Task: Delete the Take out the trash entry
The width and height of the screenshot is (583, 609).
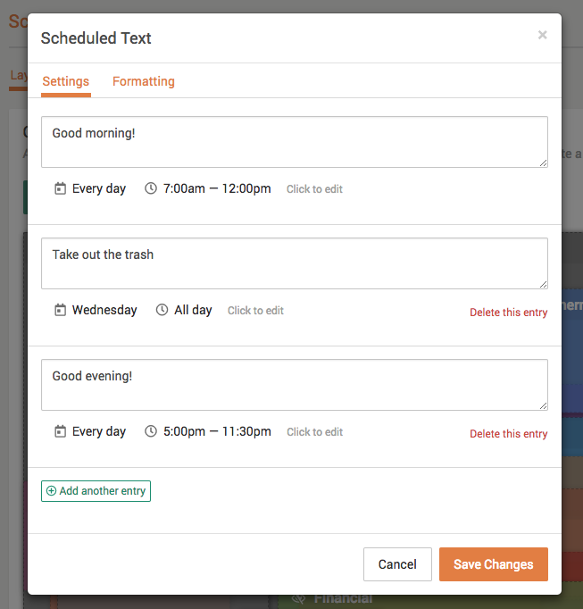Action: point(508,313)
